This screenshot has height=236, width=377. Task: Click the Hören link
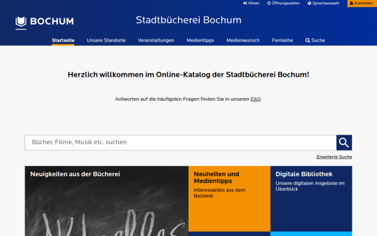251,3
